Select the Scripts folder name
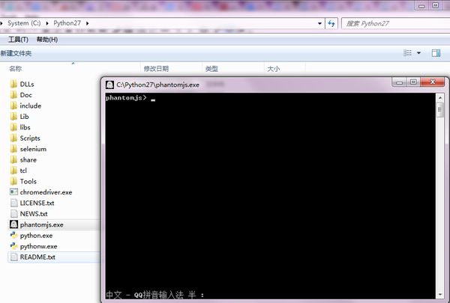450x303 pixels. click(x=30, y=138)
